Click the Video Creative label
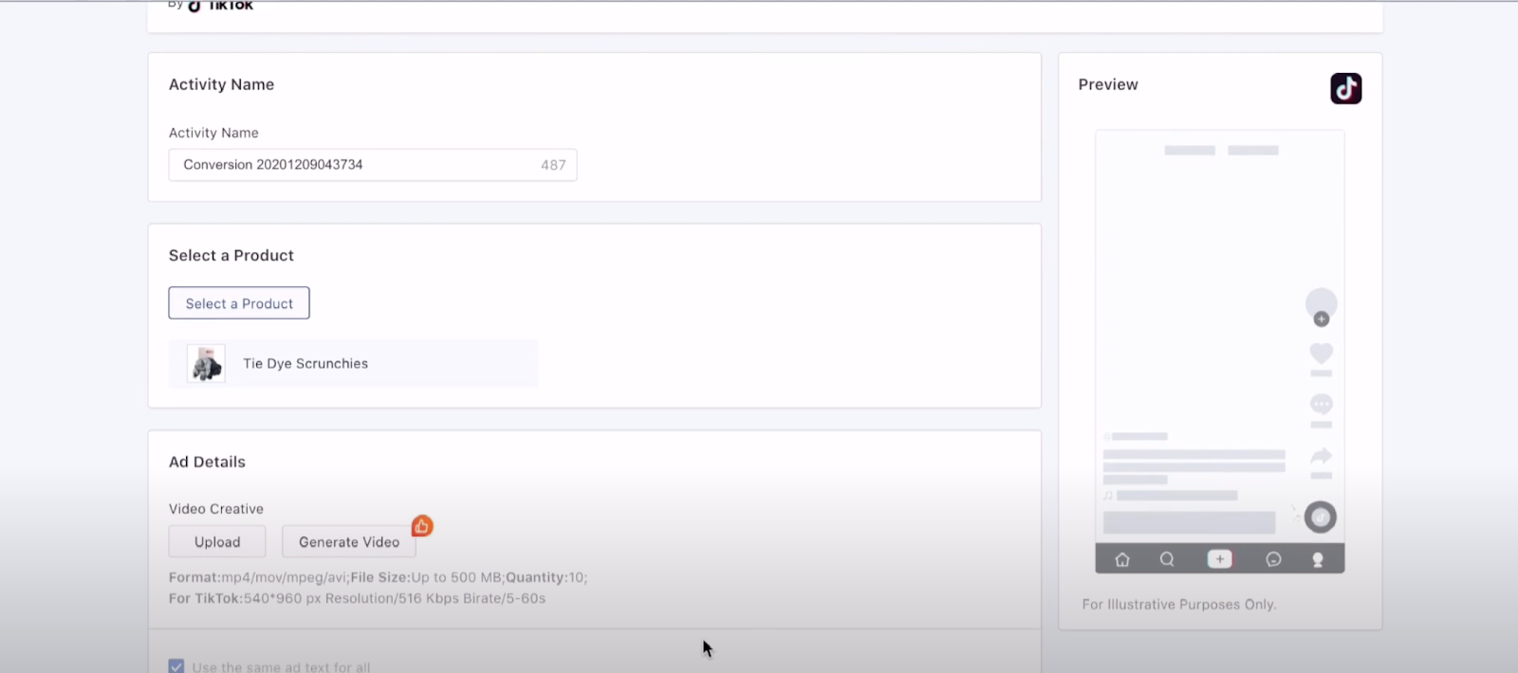This screenshot has width=1518, height=673. [x=216, y=509]
